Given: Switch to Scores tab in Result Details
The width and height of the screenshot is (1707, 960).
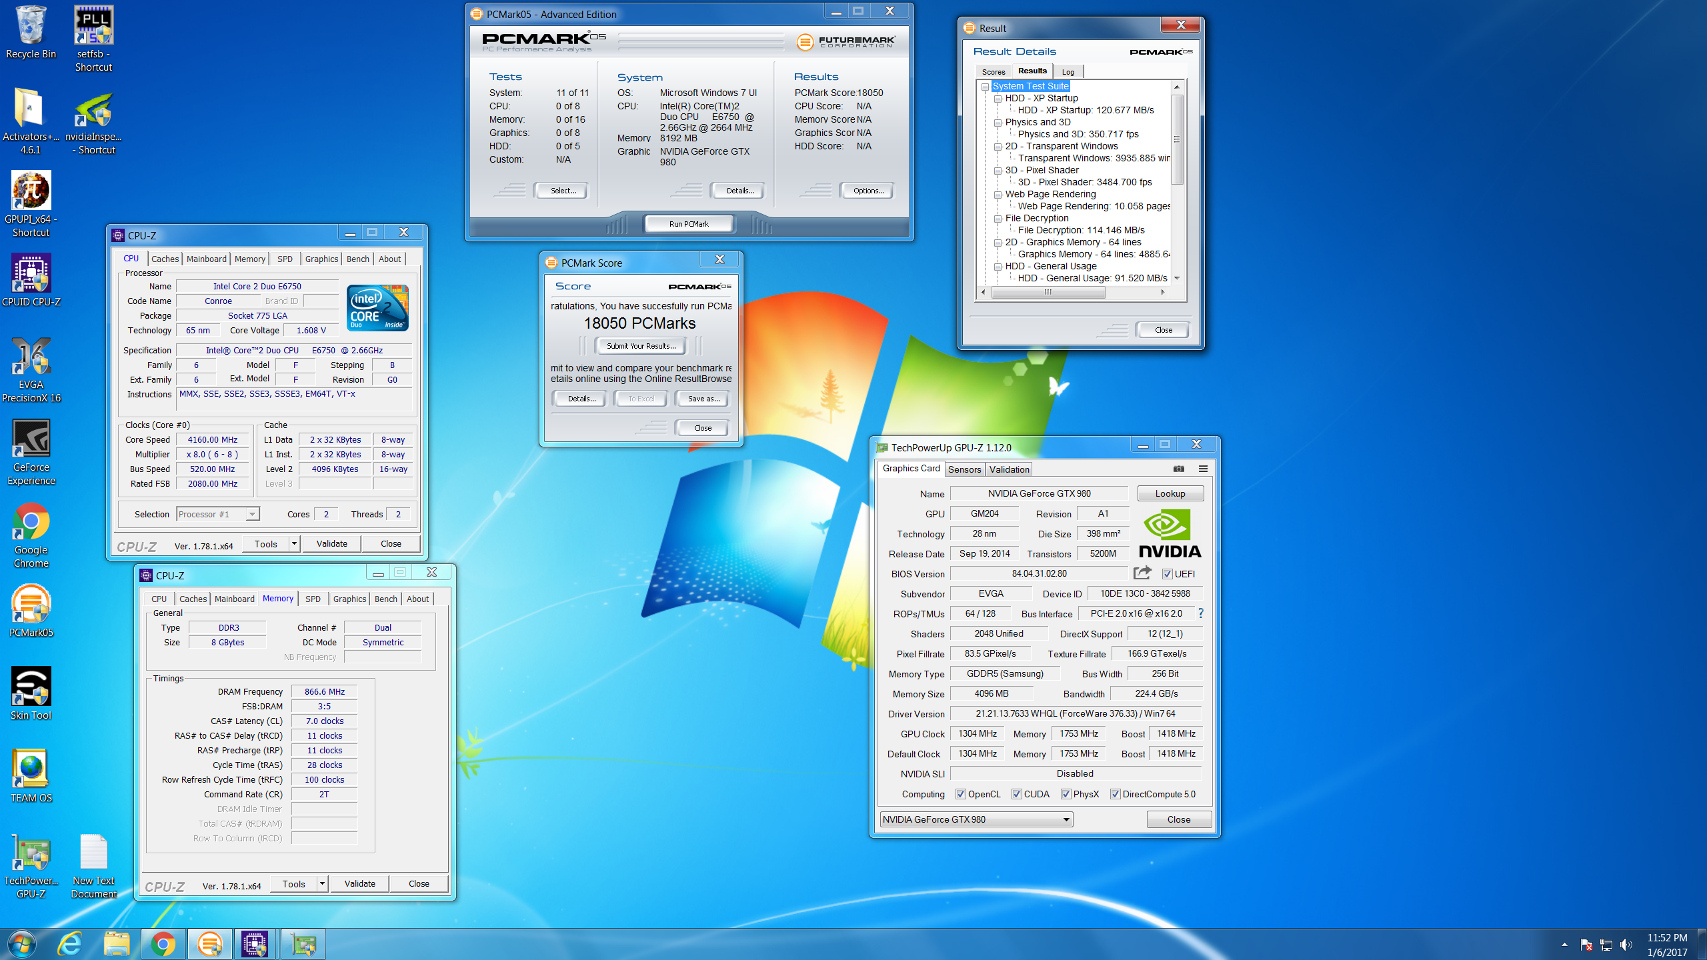Looking at the screenshot, I should (x=994, y=72).
